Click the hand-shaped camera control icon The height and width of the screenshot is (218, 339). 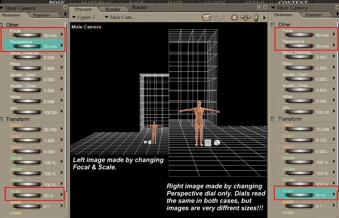pyautogui.click(x=256, y=18)
